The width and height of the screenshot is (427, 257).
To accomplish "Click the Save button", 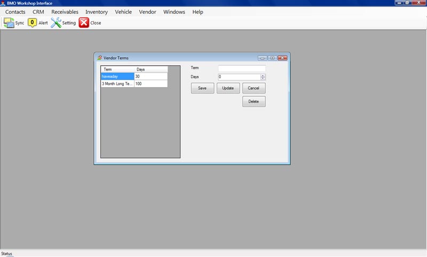I will [x=202, y=88].
